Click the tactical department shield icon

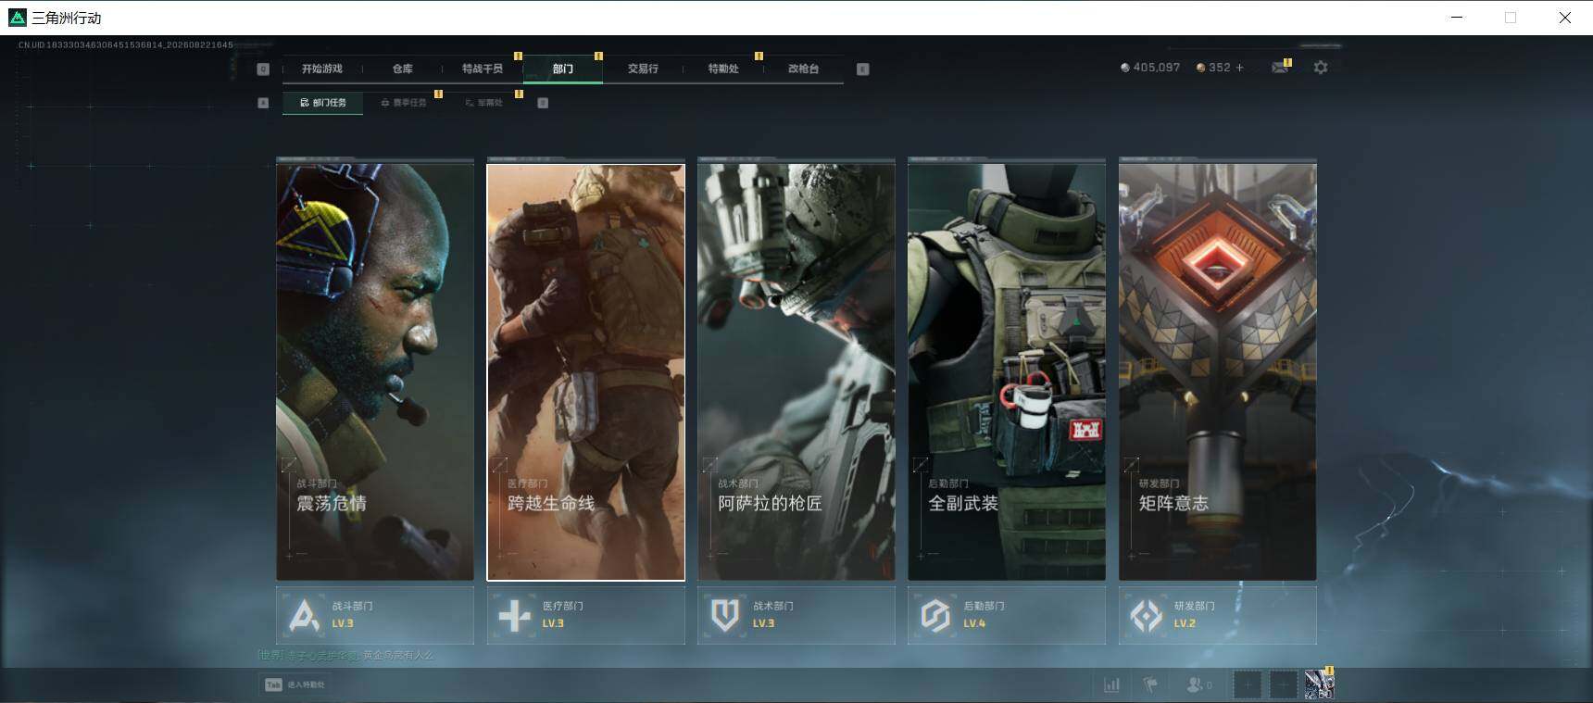click(x=725, y=615)
